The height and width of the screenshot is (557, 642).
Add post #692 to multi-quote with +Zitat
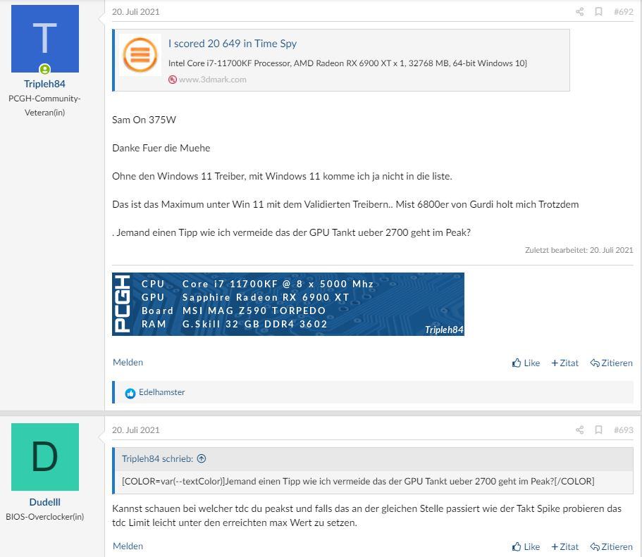(x=564, y=363)
